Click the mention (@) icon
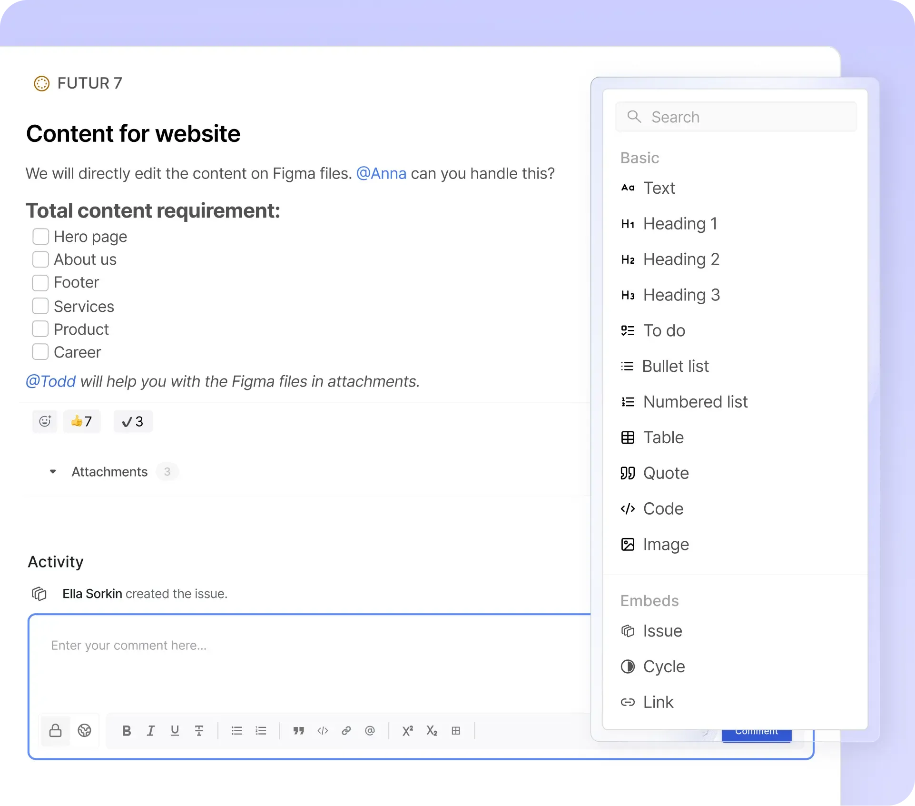The image size is (915, 806). 370,731
